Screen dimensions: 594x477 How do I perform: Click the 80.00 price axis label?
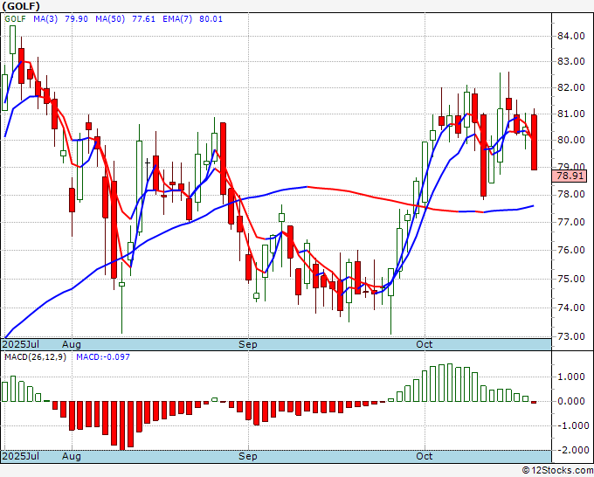point(571,140)
